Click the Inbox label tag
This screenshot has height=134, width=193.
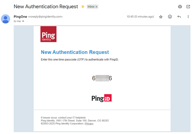[91, 7]
